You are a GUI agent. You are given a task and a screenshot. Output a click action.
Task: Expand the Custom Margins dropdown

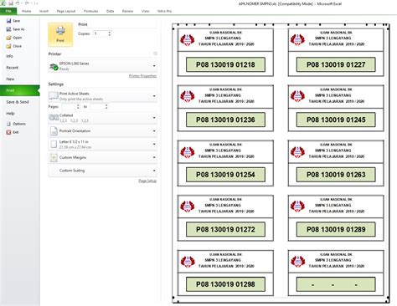[102, 157]
